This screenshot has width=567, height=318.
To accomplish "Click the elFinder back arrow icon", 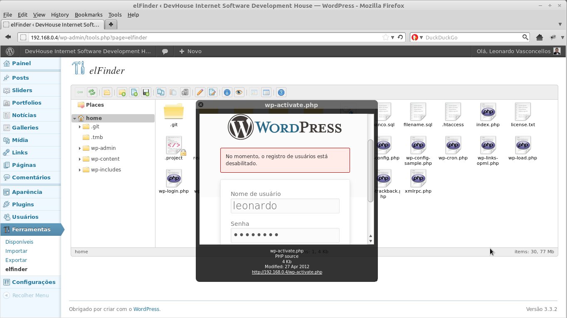I will click(x=80, y=93).
